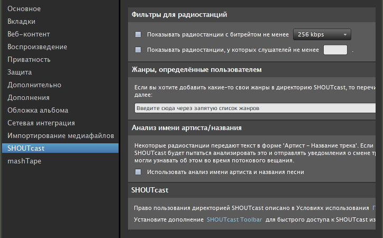Switch to the Вкладки preferences section
This screenshot has width=383, height=238.
coord(21,22)
